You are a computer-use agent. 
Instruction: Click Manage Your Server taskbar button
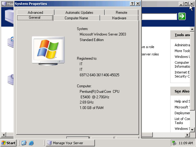[70, 143]
